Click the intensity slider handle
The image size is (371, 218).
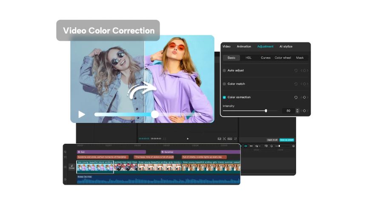[266, 111]
